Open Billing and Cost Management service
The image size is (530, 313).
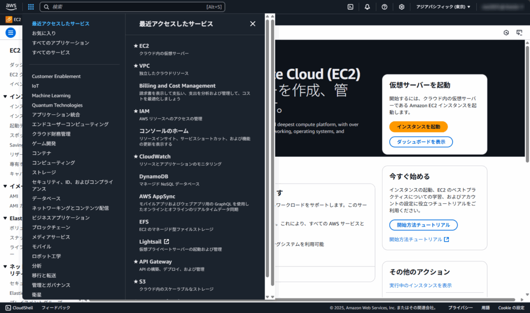pos(177,86)
